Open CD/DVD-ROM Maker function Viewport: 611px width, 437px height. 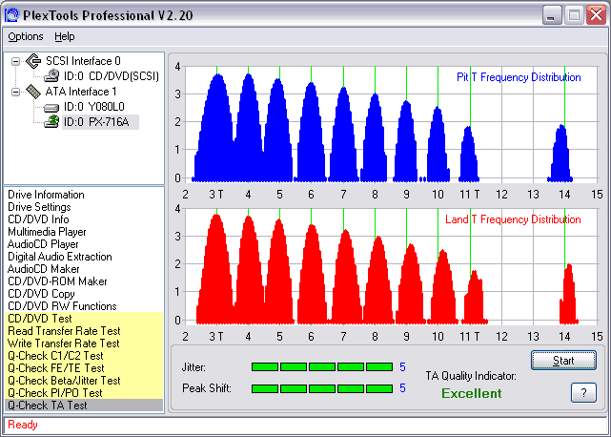point(57,281)
